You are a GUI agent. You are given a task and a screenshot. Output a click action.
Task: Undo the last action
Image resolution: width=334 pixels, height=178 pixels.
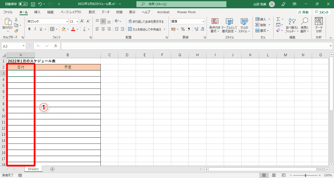point(40,4)
